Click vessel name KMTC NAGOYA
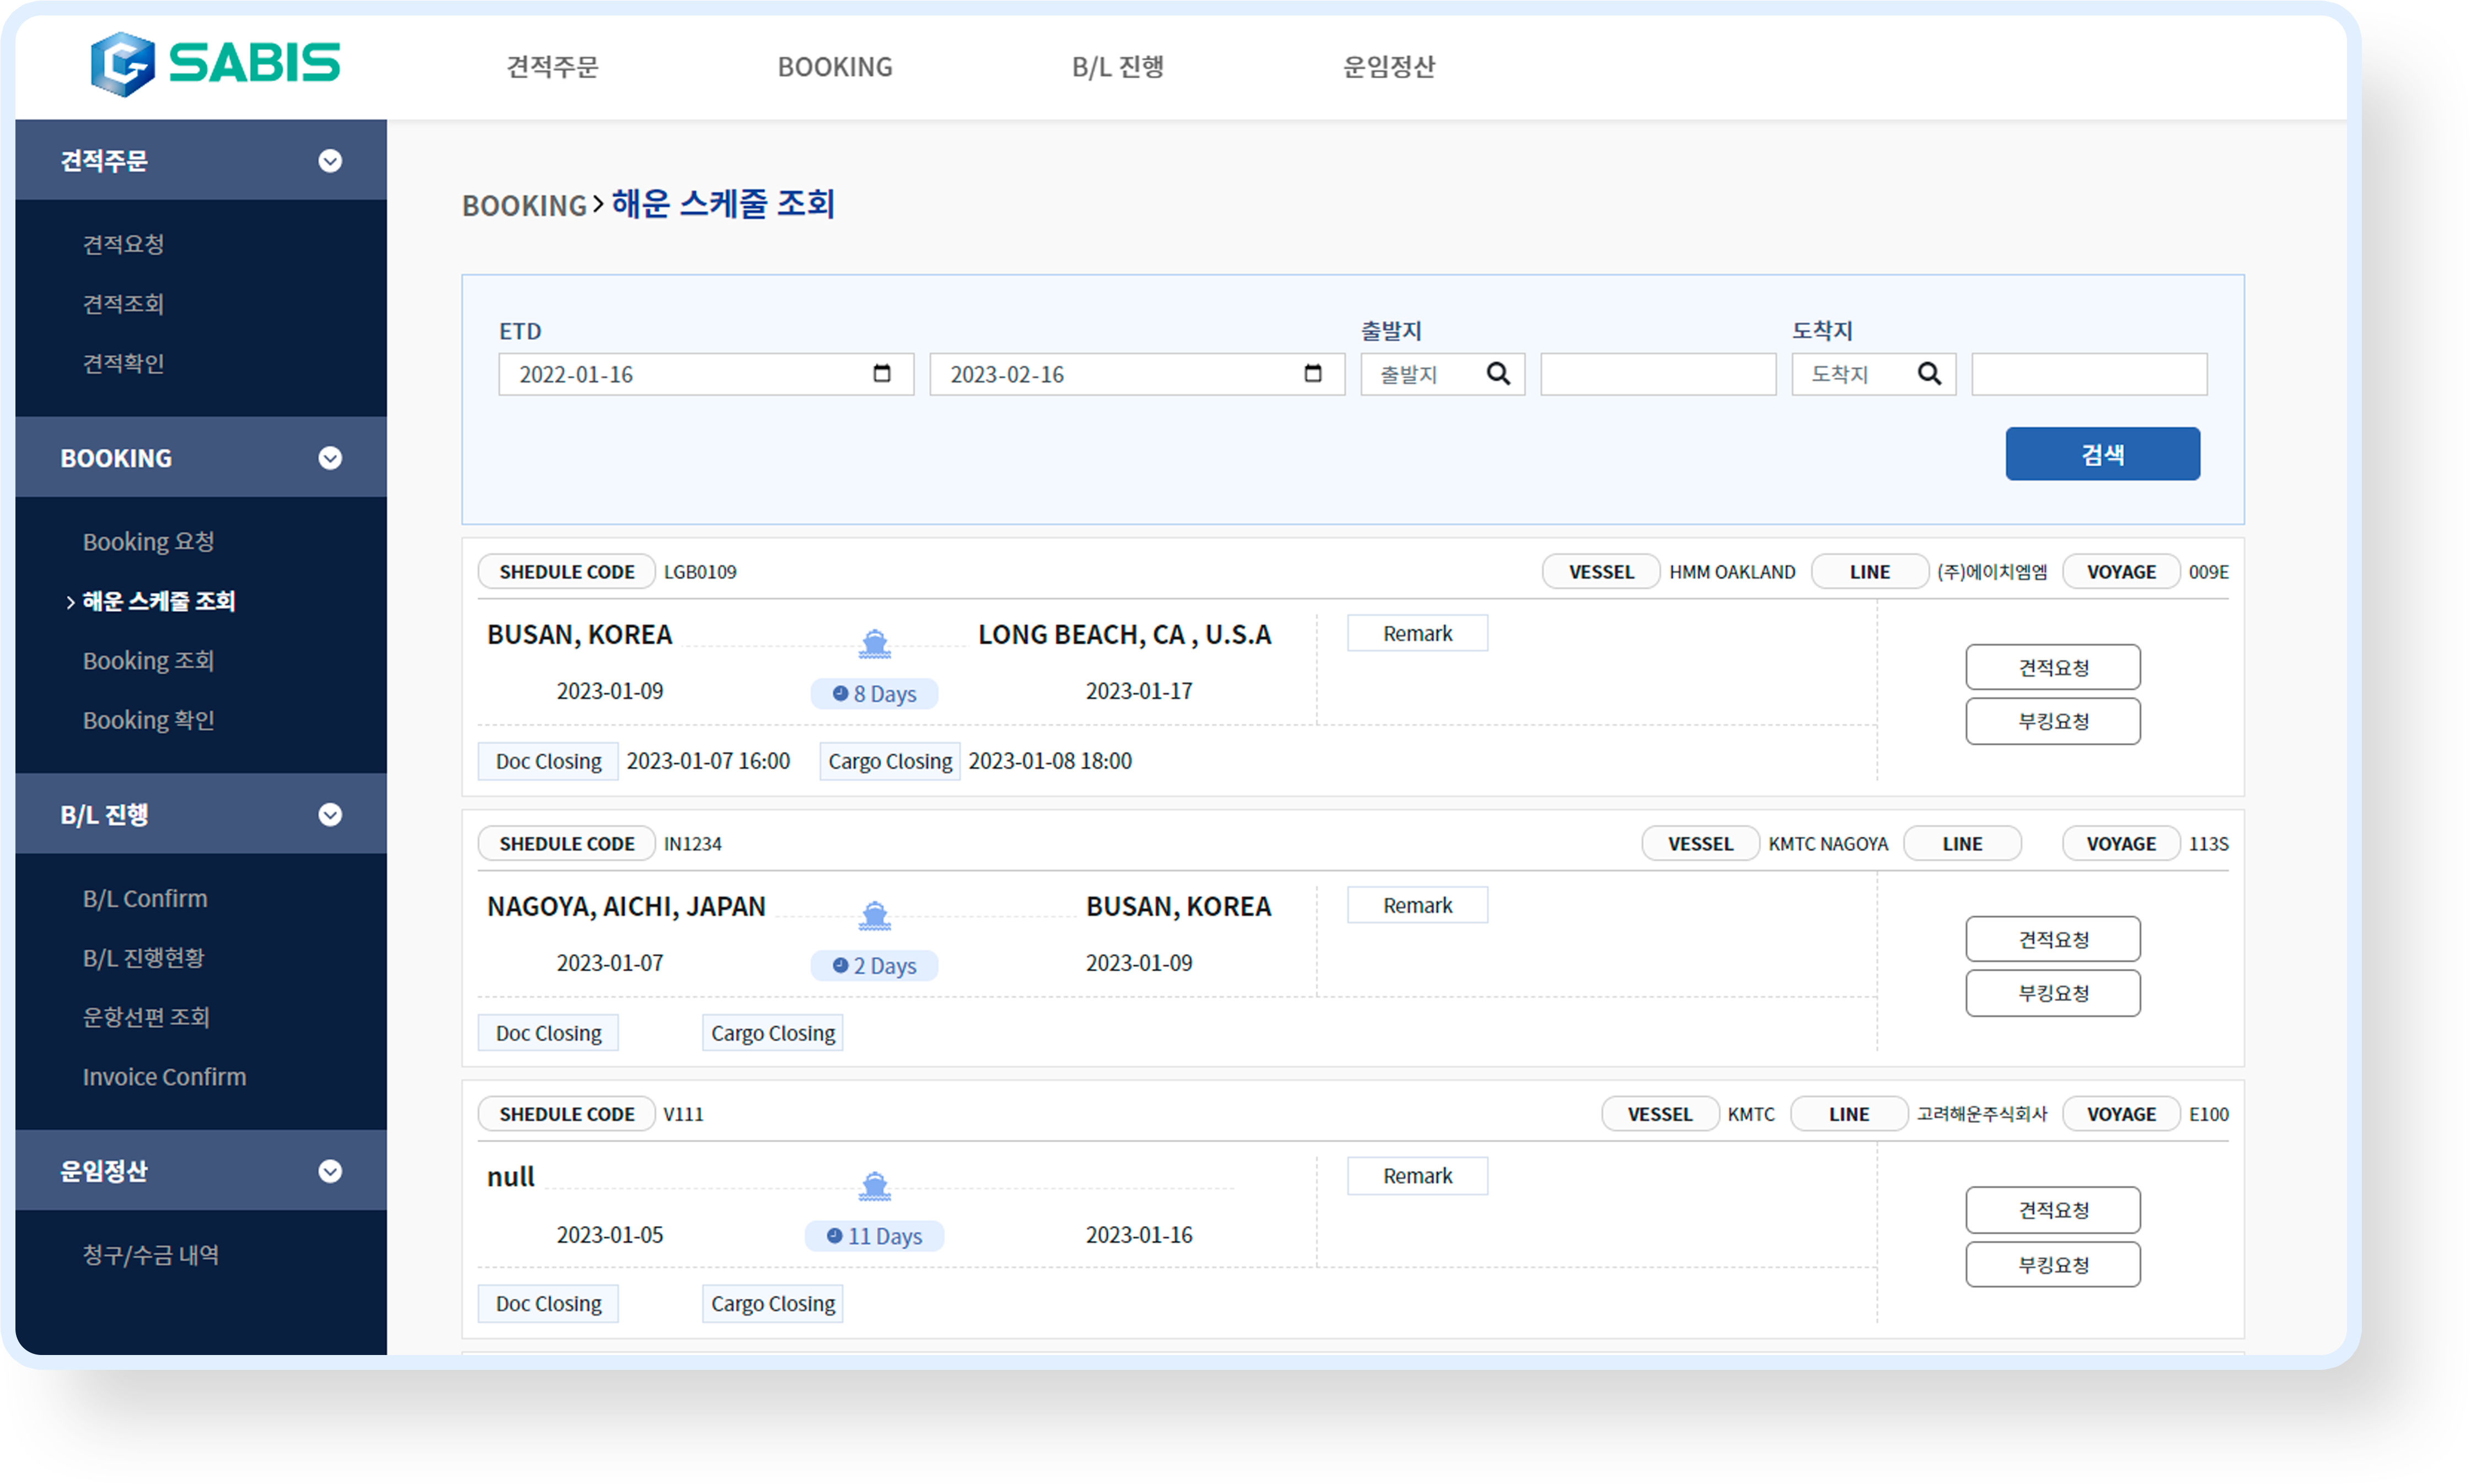The image size is (2470, 1484). (1828, 844)
